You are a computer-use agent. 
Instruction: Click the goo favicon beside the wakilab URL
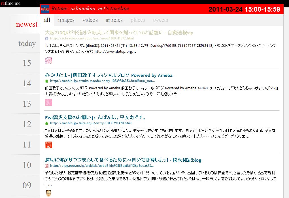click(x=47, y=166)
